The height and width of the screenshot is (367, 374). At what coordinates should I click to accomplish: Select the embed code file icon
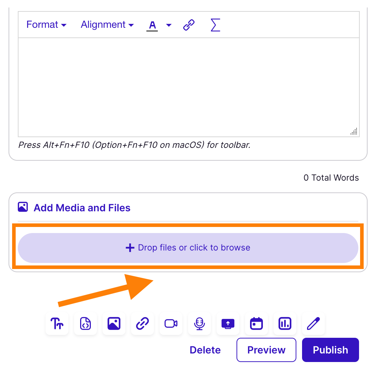coord(85,324)
